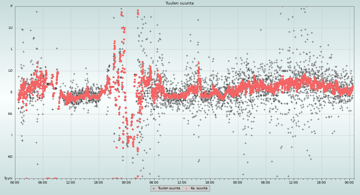The width and height of the screenshot is (360, 195).
Task: Select the leftmost 06:00 time axis label
Action: (43, 182)
